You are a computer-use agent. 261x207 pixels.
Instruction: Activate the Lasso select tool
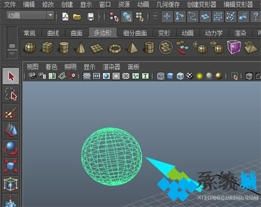11,94
